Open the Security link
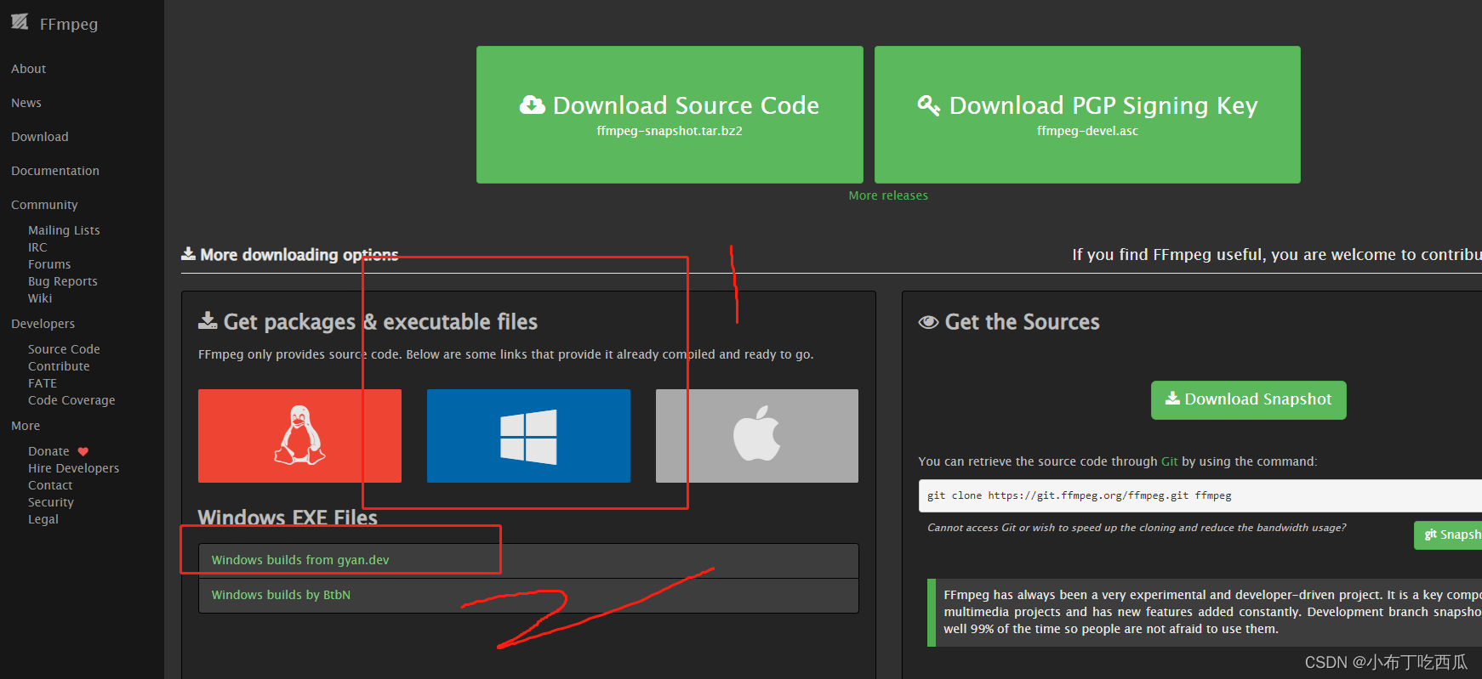The height and width of the screenshot is (679, 1482). [x=51, y=502]
